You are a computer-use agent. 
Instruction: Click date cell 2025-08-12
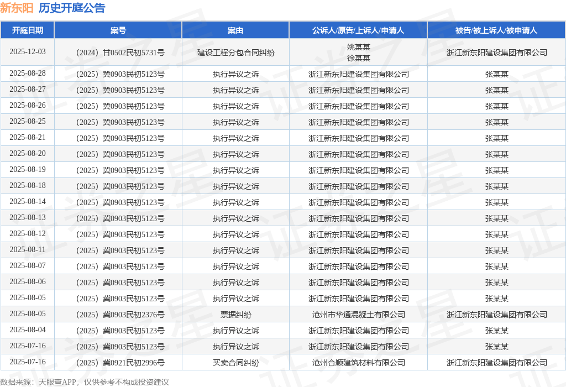pos(28,233)
